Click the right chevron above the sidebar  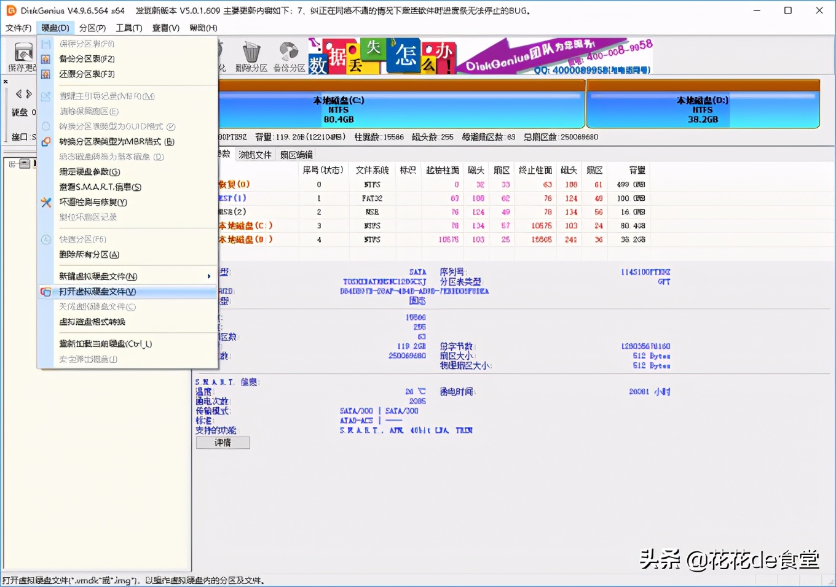click(28, 93)
